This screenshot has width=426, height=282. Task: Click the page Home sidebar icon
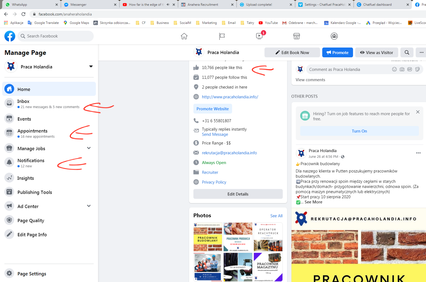point(9,89)
